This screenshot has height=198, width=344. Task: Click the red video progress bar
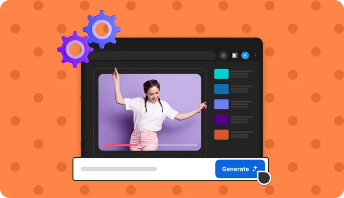[121, 145]
